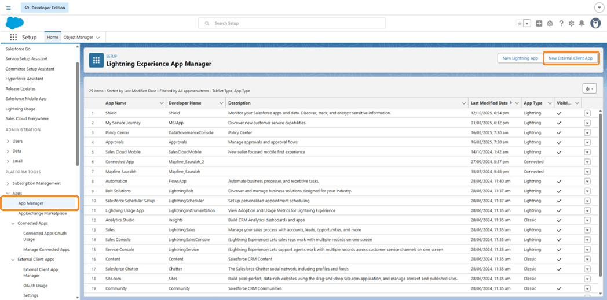Open row actions for Site.com
The height and width of the screenshot is (300, 607).
tap(587, 279)
